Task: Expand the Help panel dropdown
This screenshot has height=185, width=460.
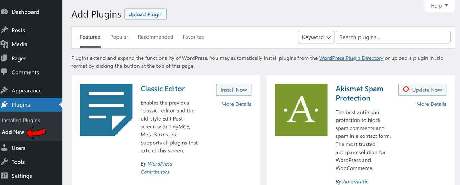Action: tap(439, 6)
